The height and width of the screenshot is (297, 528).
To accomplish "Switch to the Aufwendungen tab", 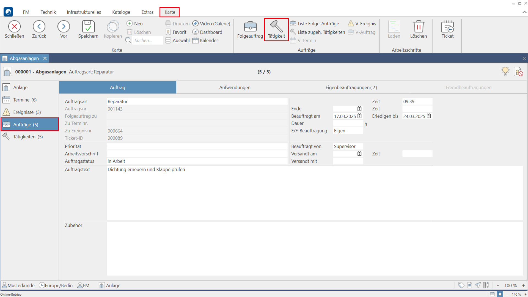I will pyautogui.click(x=235, y=87).
